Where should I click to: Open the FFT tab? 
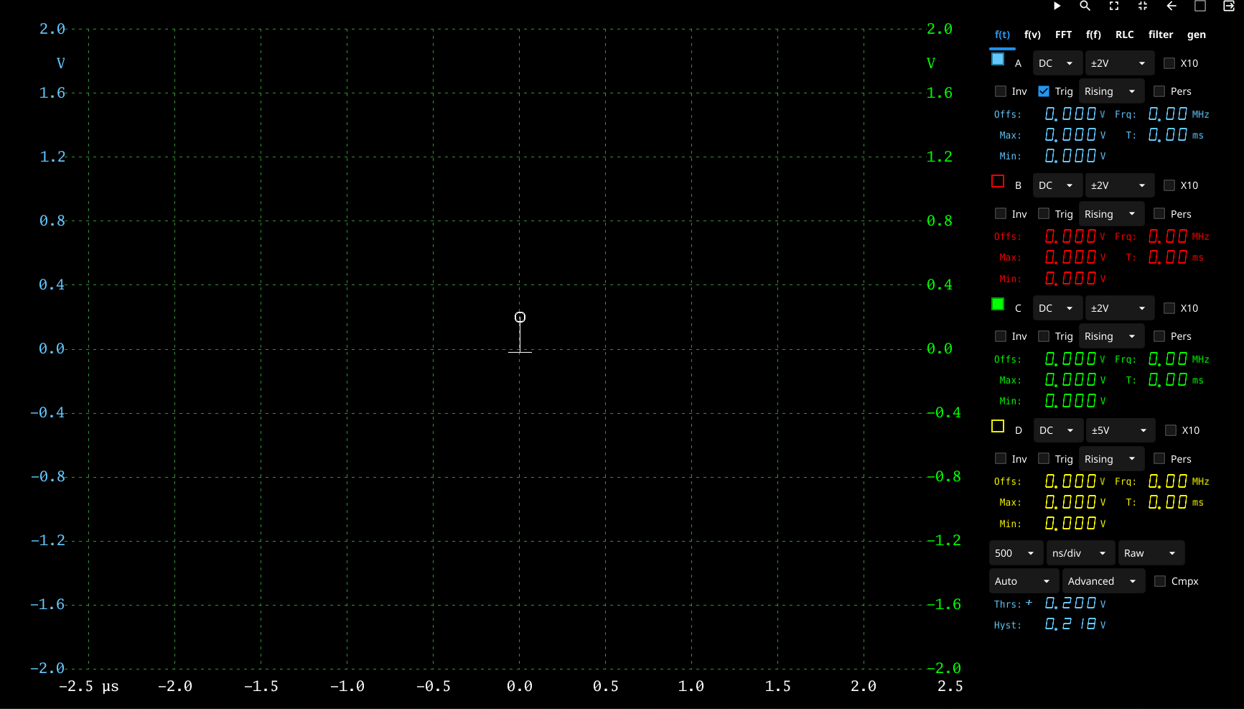[1063, 34]
